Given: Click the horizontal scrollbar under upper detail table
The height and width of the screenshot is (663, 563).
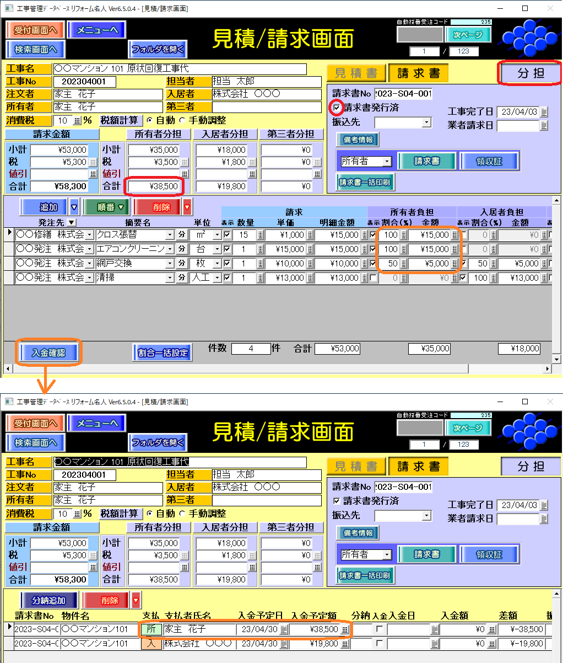Looking at the screenshot, I should tap(275, 368).
